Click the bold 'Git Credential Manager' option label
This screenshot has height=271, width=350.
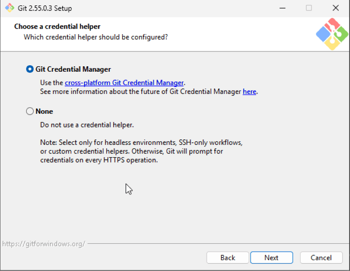pos(73,69)
